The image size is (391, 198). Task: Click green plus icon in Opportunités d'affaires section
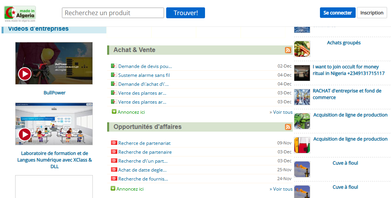click(113, 188)
